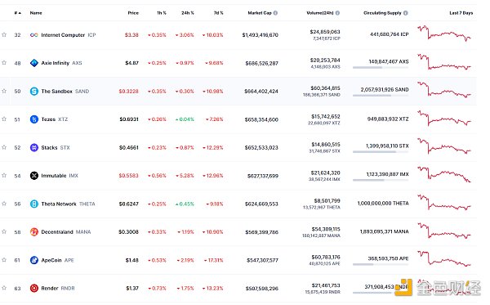Click the Axie Infinity coin icon
This screenshot has width=490, height=305.
coord(33,63)
